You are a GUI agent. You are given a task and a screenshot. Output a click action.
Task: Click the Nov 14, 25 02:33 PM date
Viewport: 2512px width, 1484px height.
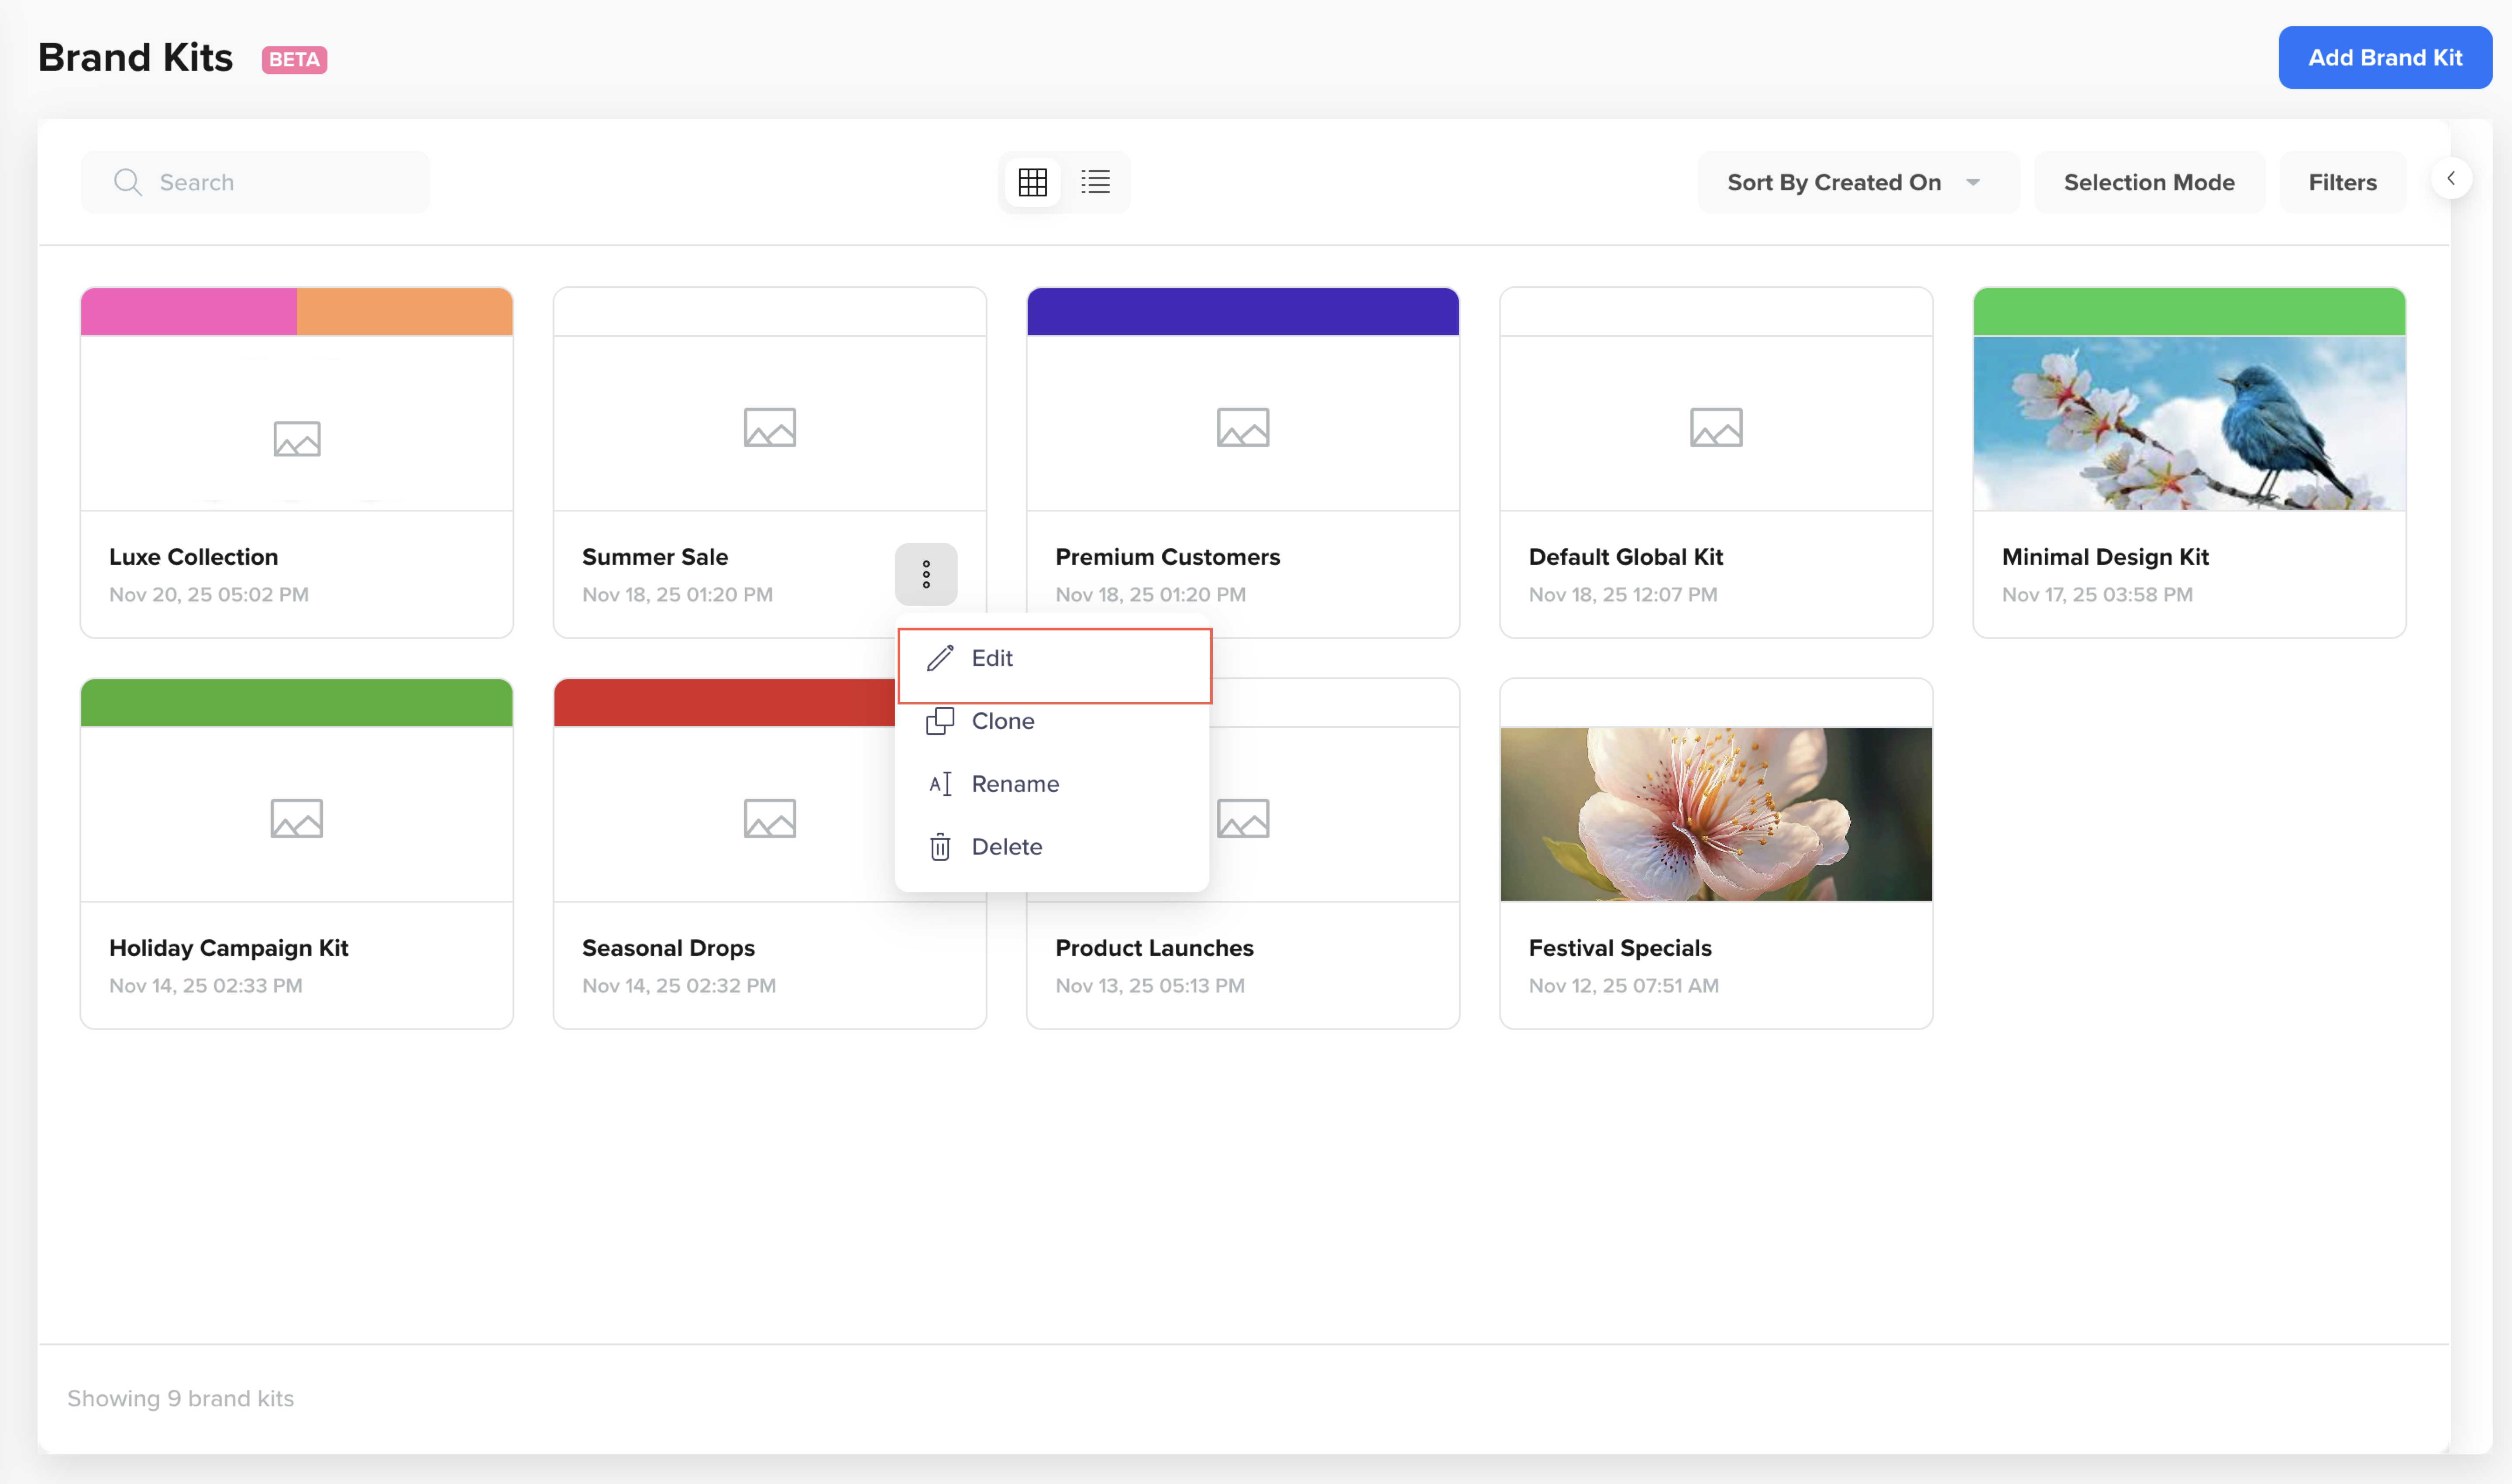(x=206, y=986)
